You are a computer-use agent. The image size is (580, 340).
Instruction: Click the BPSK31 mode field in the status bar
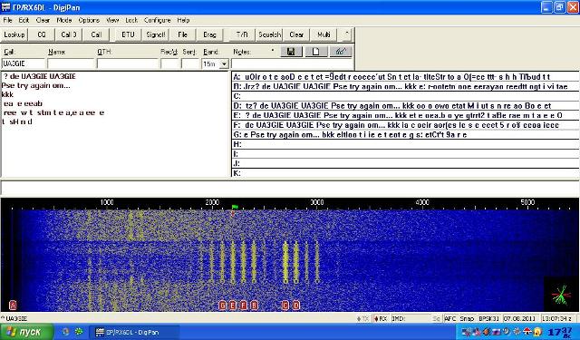pyautogui.click(x=489, y=318)
